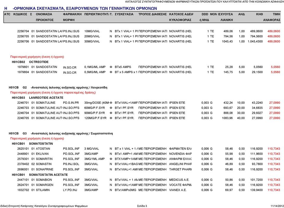Click the value 29,6027

[257, 113]
